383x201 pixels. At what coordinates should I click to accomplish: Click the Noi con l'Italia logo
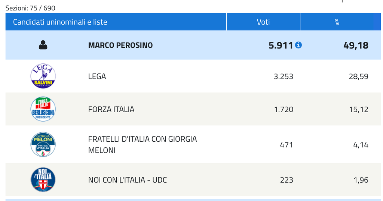pyautogui.click(x=43, y=180)
